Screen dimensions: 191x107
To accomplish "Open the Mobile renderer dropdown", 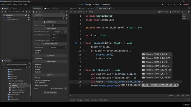I will pyautogui.click(x=186, y=4).
